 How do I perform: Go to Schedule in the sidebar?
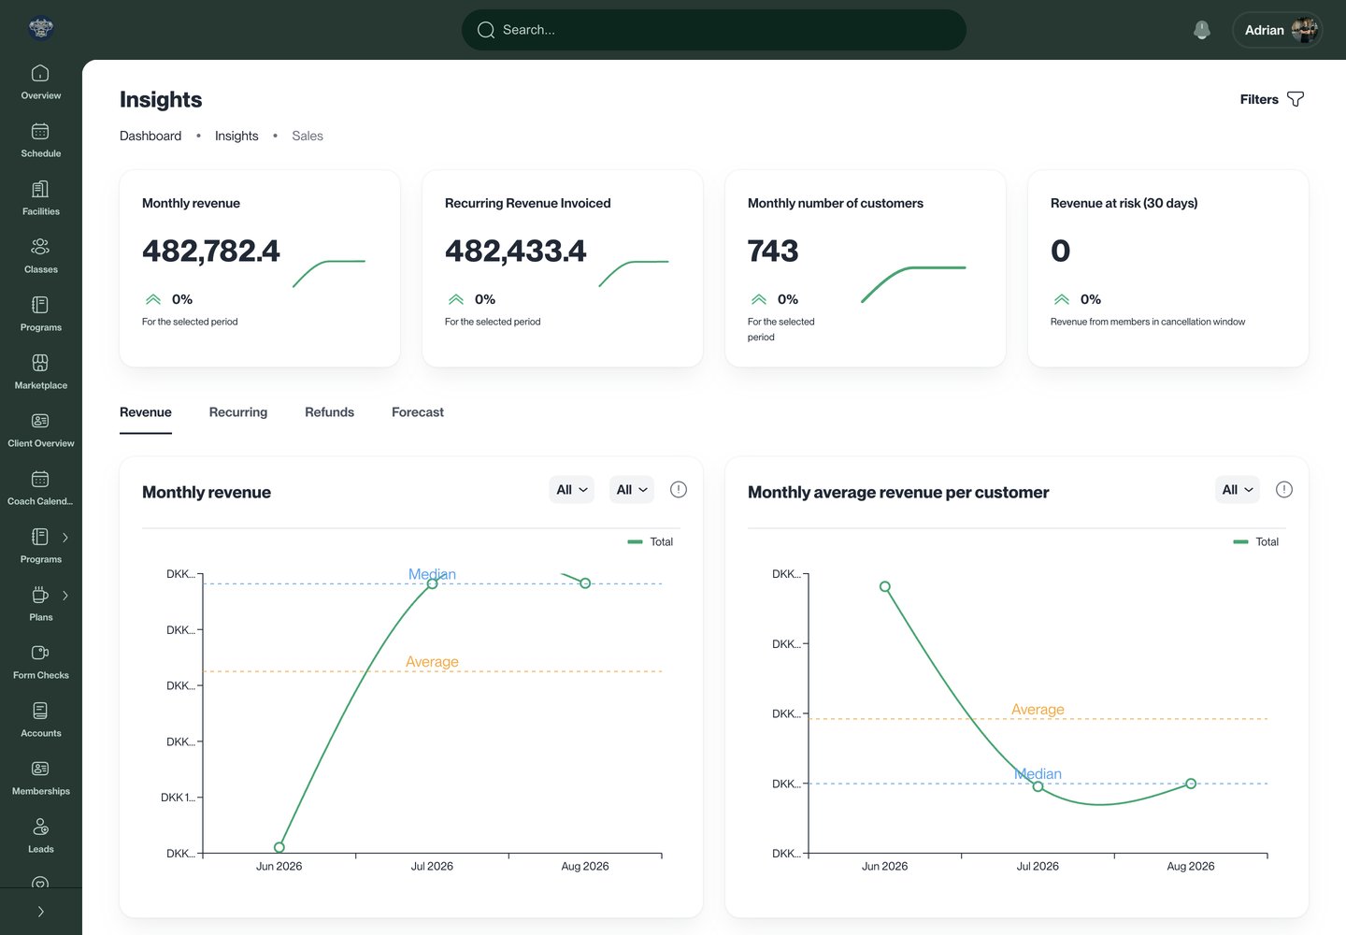click(x=40, y=140)
